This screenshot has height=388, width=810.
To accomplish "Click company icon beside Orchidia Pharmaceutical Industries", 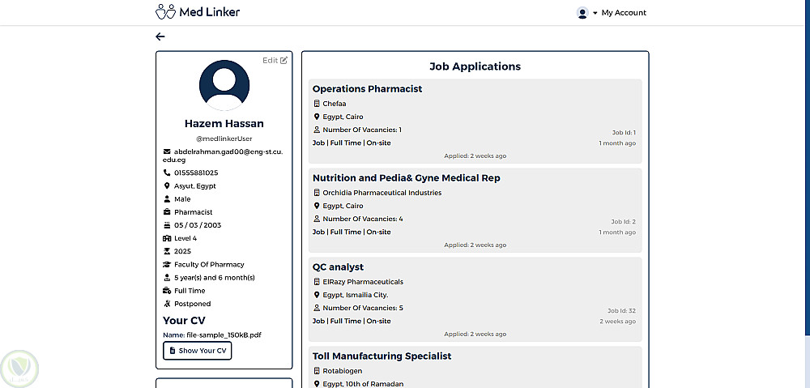I will coord(317,193).
